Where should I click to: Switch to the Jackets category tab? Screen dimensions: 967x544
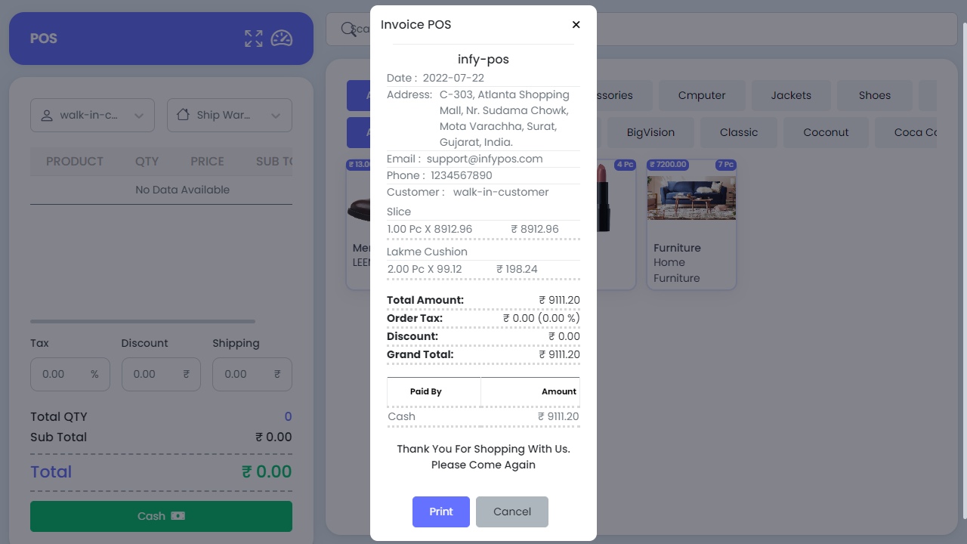(791, 95)
